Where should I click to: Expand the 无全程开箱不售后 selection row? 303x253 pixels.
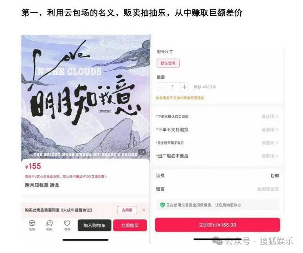pos(217,143)
